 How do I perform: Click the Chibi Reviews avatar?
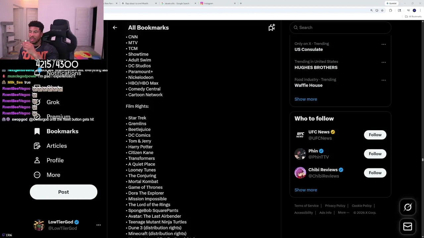click(300, 173)
